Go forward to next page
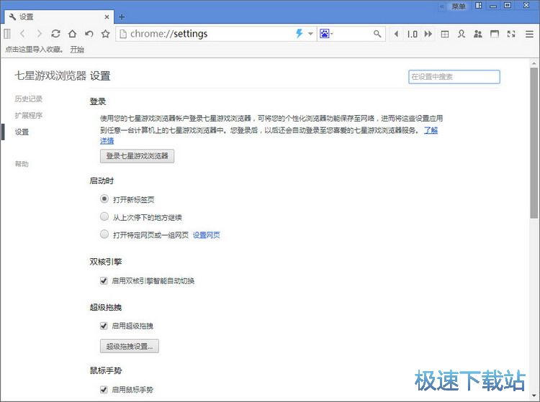 (x=39, y=34)
